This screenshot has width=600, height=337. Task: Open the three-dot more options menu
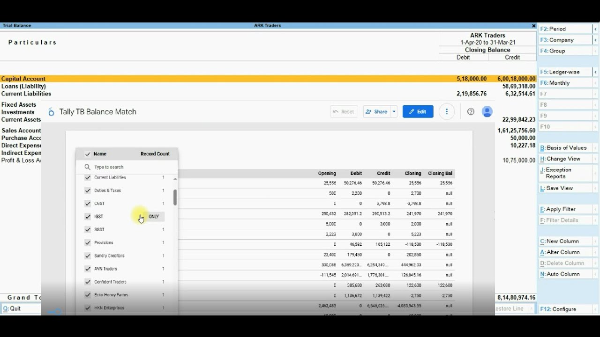point(447,111)
